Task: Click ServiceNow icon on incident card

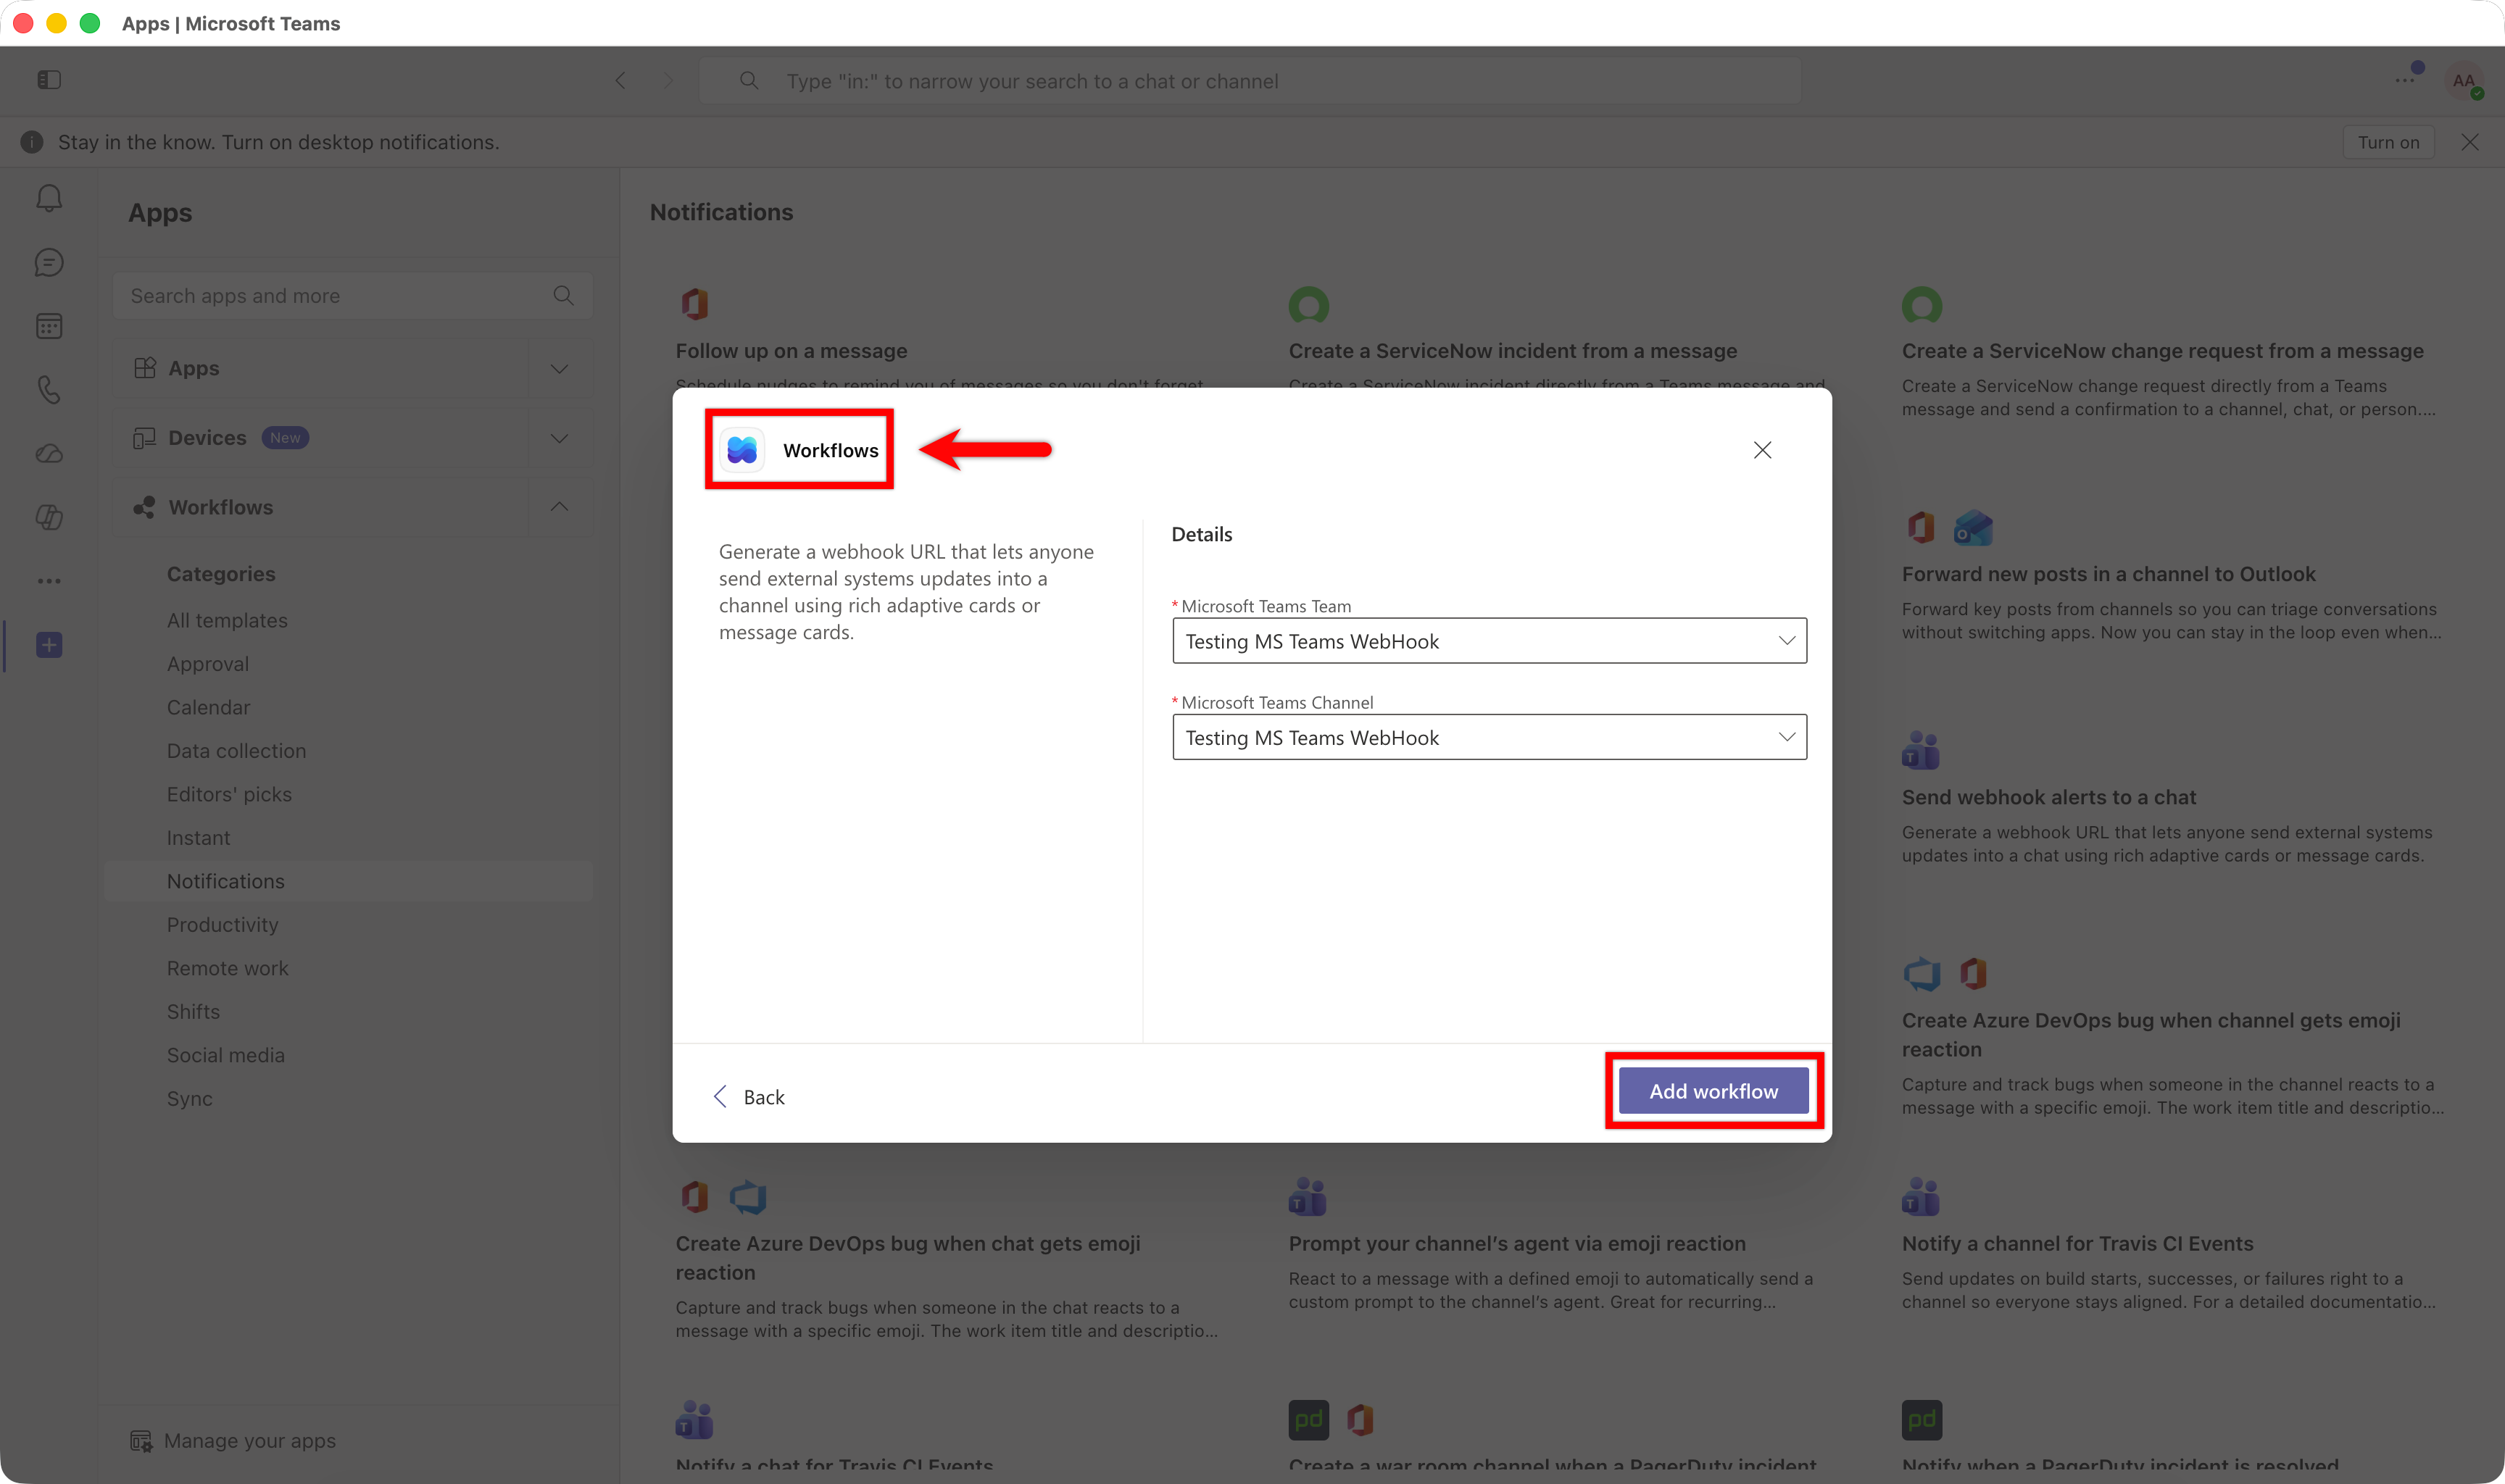Action: [x=1308, y=304]
